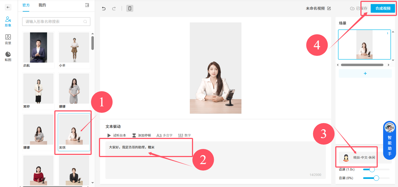Image resolution: width=398 pixels, height=187 pixels.
Task: Switch to the 官方 tab
Action: coord(26,5)
